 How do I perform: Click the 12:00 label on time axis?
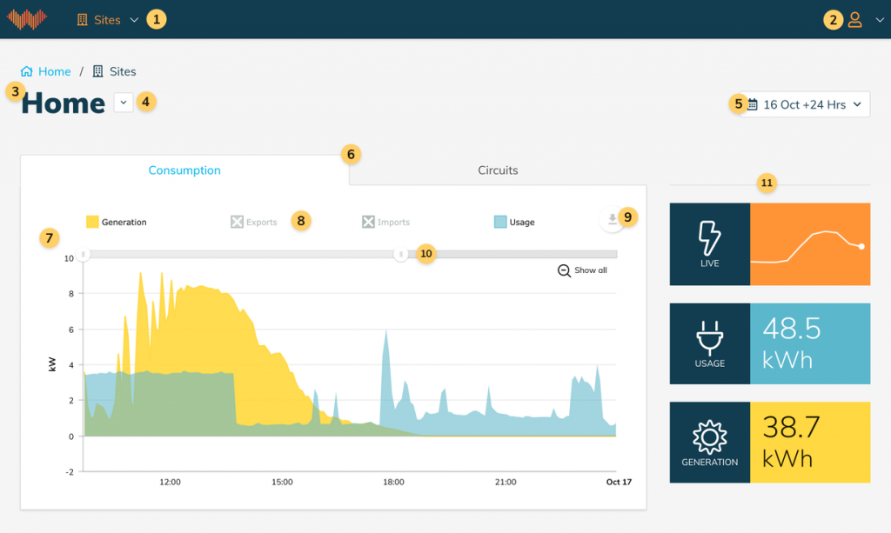click(170, 482)
